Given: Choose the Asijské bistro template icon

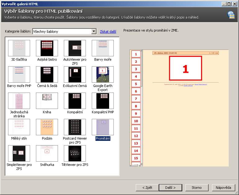Looking at the screenshot, I should point(47,48).
